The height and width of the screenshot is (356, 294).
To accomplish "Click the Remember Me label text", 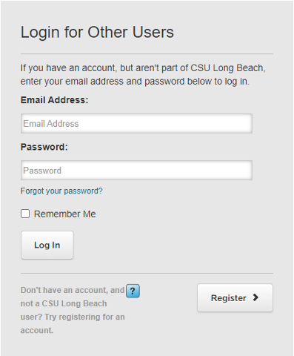I will coord(64,214).
